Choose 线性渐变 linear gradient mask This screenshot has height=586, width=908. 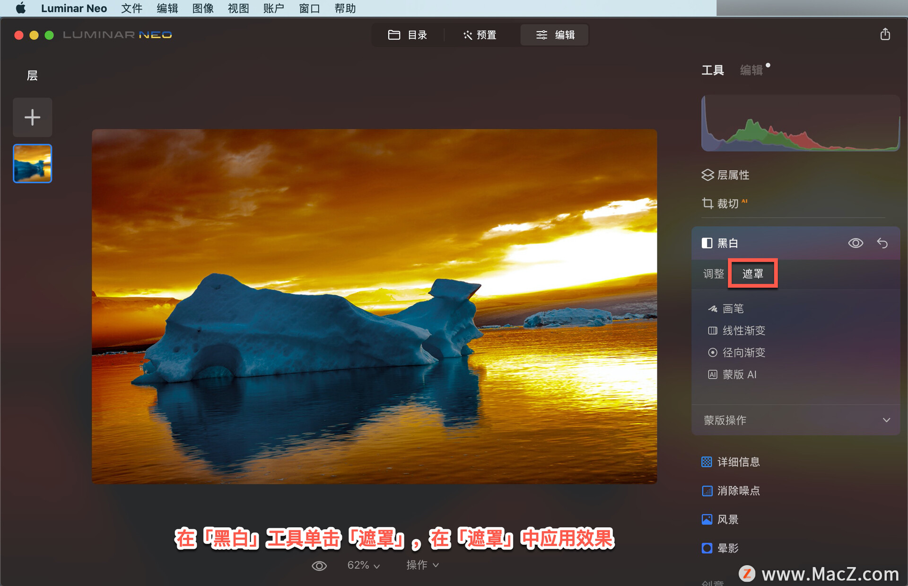pyautogui.click(x=737, y=330)
